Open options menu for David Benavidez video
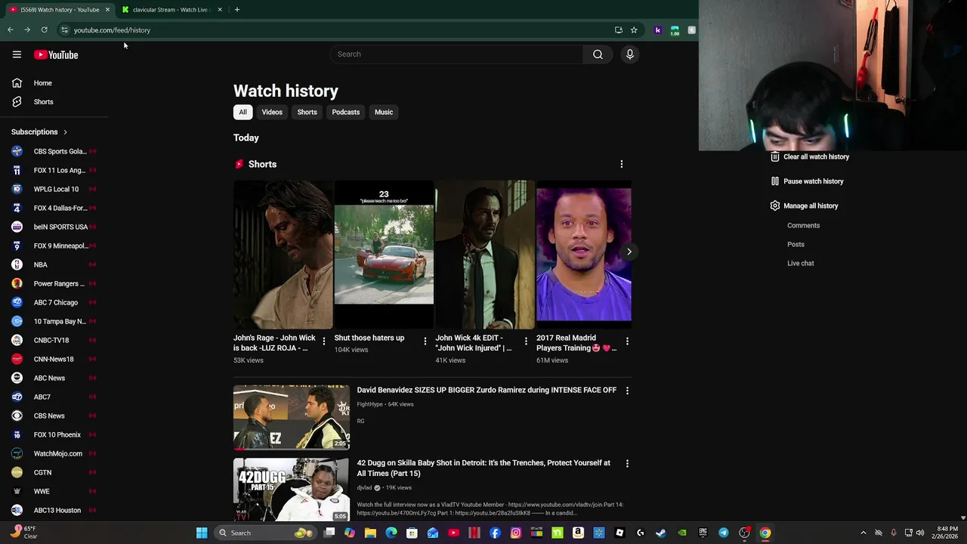The image size is (967, 544). 627,391
